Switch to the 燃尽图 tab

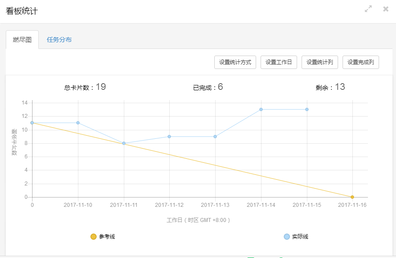[x=22, y=40]
